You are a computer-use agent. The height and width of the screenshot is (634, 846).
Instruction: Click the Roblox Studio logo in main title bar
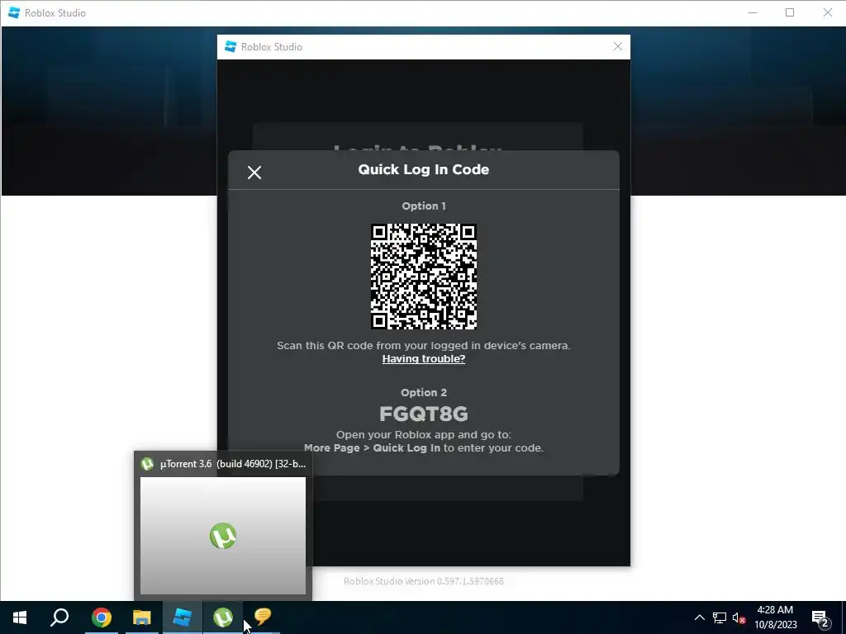[14, 13]
